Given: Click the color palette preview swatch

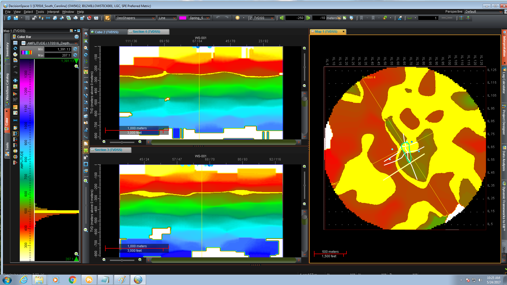Looking at the screenshot, I should tap(26, 52).
